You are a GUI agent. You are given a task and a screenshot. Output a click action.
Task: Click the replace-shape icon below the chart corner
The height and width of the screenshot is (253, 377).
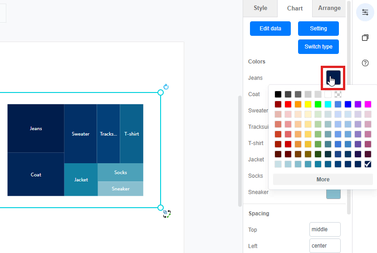pyautogui.click(x=166, y=214)
